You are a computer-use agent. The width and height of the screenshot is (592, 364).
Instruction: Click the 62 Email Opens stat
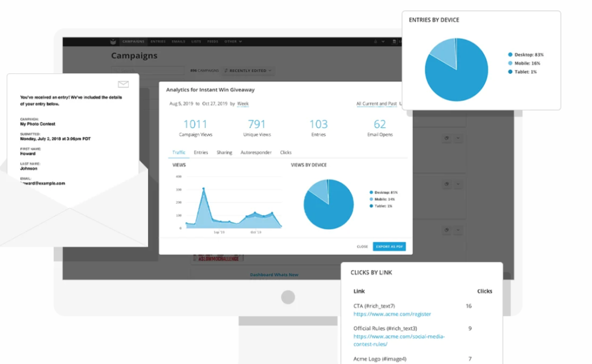pyautogui.click(x=380, y=127)
